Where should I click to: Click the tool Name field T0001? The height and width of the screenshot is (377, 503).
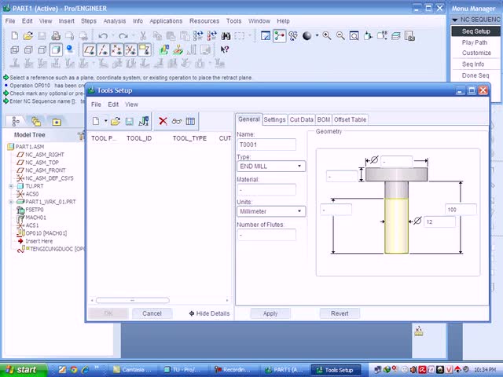coord(266,145)
